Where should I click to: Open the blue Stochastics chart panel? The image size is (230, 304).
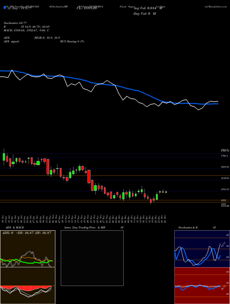pyautogui.click(x=202, y=249)
